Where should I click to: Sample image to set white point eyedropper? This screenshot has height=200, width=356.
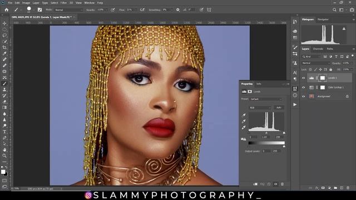point(244,127)
